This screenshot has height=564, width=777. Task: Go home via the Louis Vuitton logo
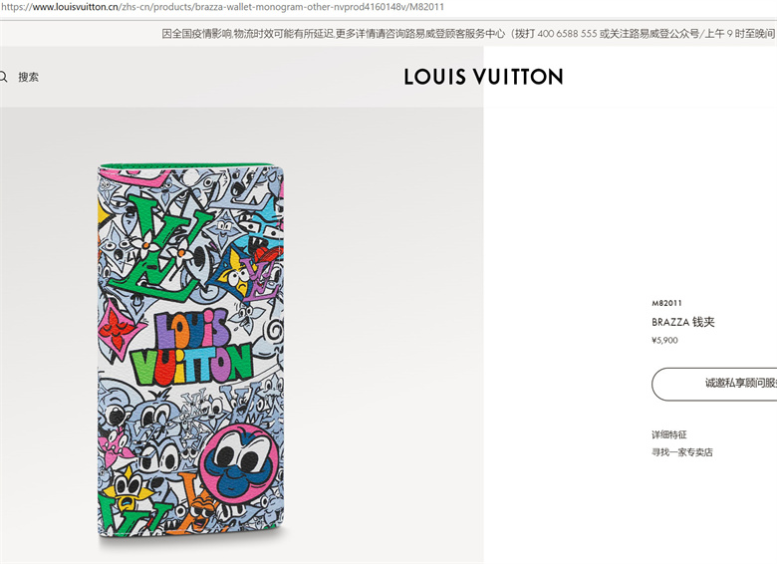483,77
